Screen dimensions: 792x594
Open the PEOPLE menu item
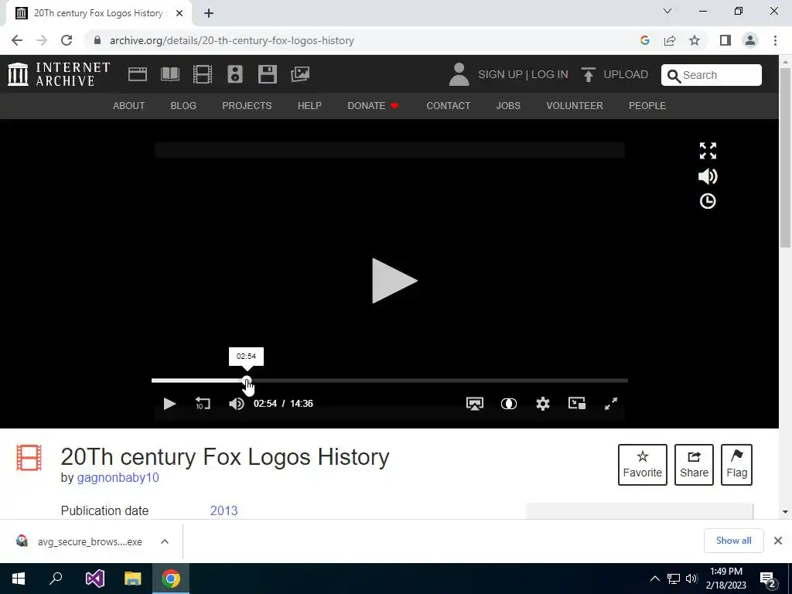(647, 105)
